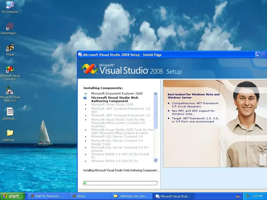Click Comprehensive .NET Framework 3.5 bullet
This screenshot has height=200, width=267.
195,105
